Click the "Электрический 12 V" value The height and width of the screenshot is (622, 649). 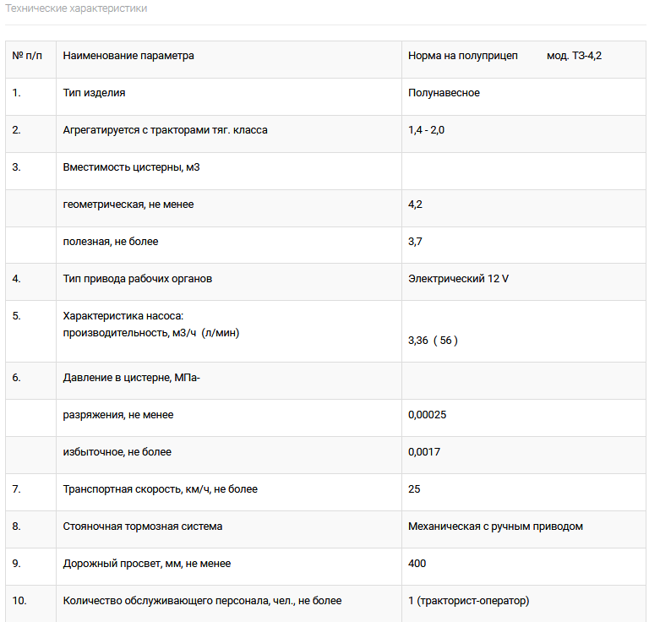(x=458, y=279)
